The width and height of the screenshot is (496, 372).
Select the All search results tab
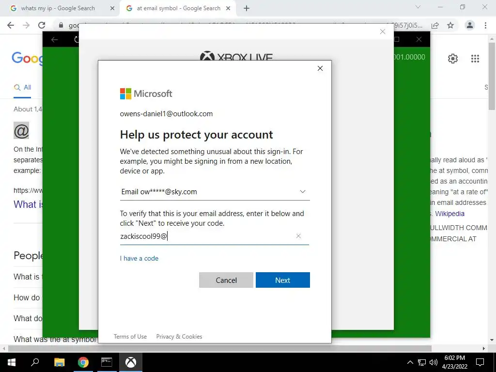coord(22,88)
